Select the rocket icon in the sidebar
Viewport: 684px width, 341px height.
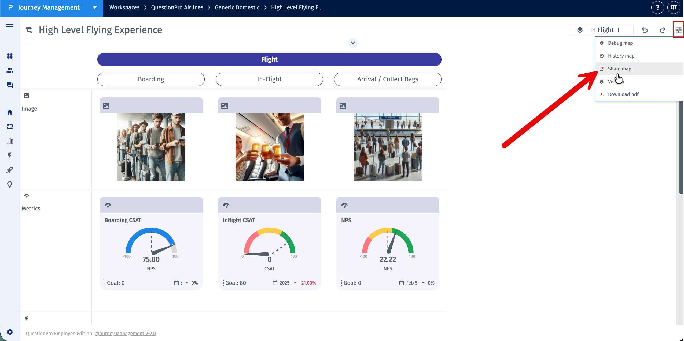10,170
